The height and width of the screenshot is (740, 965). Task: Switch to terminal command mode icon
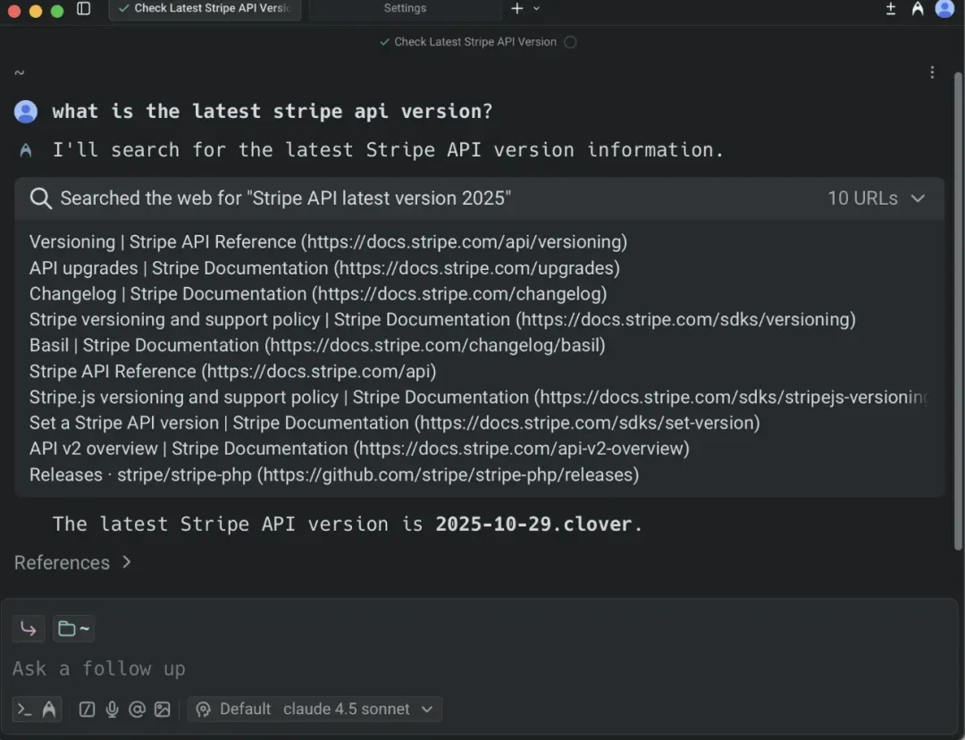[x=25, y=710]
